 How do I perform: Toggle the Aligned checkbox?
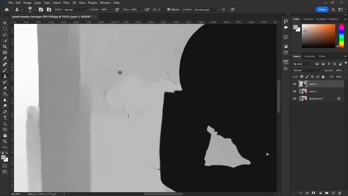pyautogui.click(x=169, y=10)
